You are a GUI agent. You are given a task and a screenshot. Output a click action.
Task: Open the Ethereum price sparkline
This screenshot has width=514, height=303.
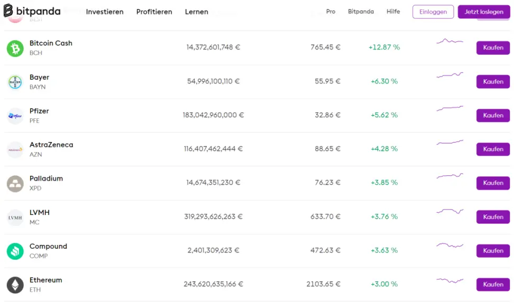coord(449,280)
